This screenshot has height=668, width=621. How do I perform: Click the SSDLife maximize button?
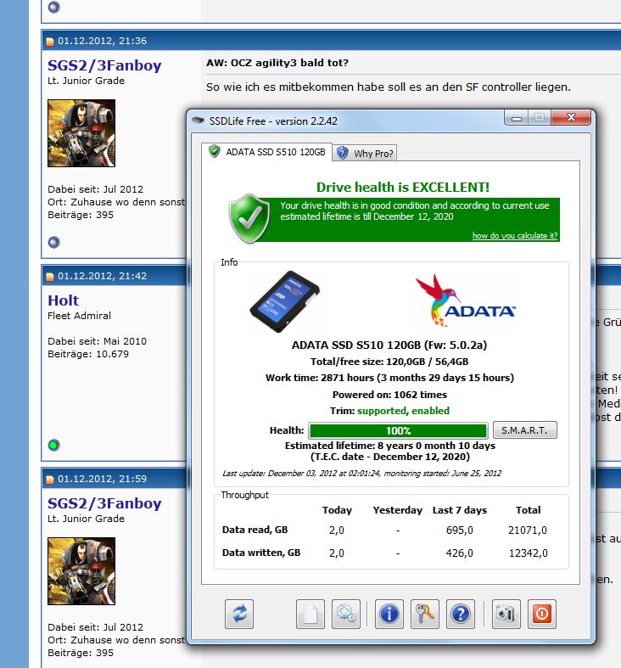[540, 118]
